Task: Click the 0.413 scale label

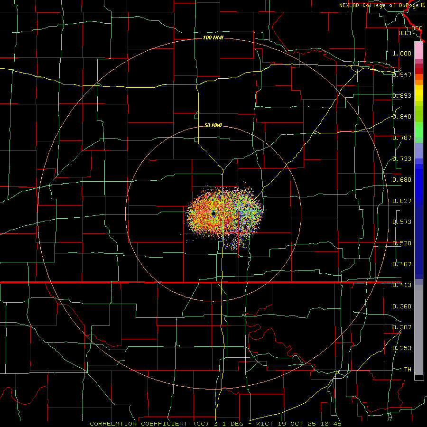Action: tap(402, 285)
